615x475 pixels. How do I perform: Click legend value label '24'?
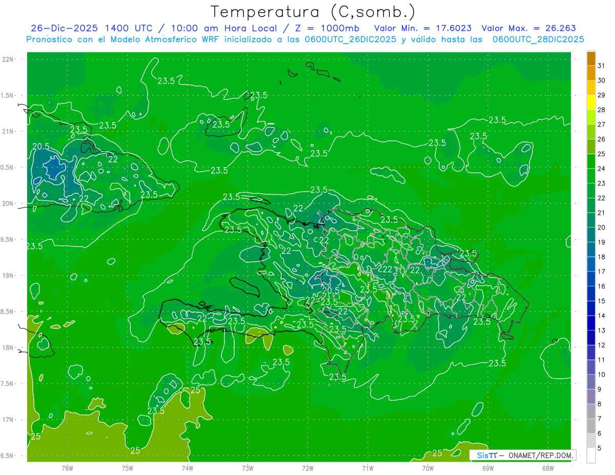click(602, 169)
